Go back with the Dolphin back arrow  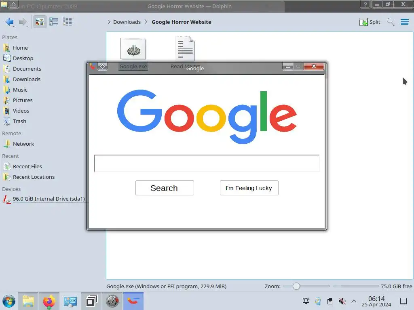pos(10,22)
